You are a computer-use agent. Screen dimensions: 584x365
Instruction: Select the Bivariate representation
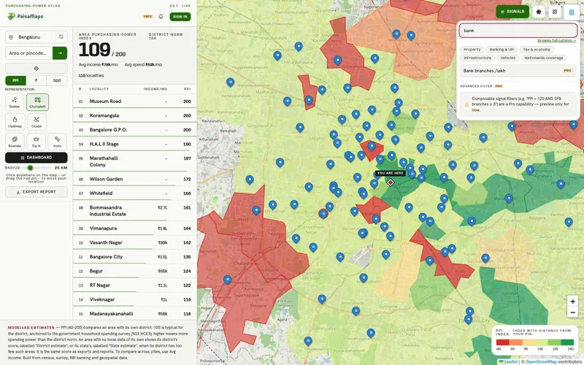(x=15, y=142)
